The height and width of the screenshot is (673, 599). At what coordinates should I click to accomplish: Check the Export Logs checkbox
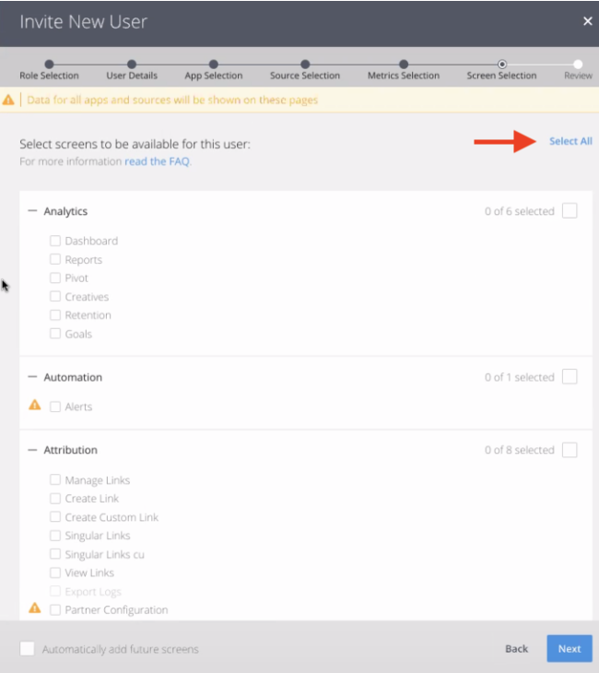click(x=55, y=591)
